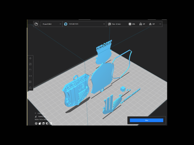Select the Move tool in left toolbar
The image size is (194, 145).
[30, 58]
